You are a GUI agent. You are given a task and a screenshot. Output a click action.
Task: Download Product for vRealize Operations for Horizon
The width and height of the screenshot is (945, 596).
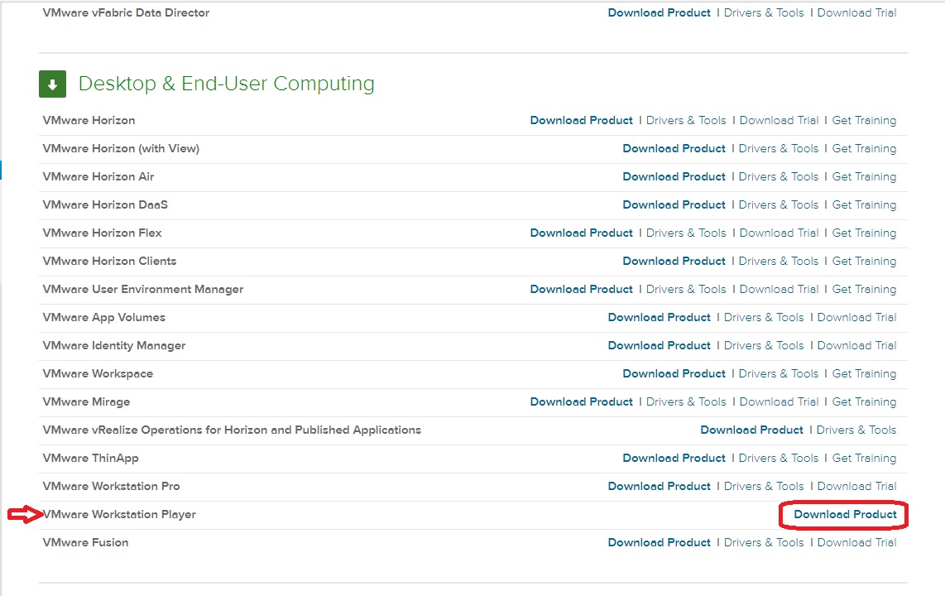pyautogui.click(x=751, y=430)
